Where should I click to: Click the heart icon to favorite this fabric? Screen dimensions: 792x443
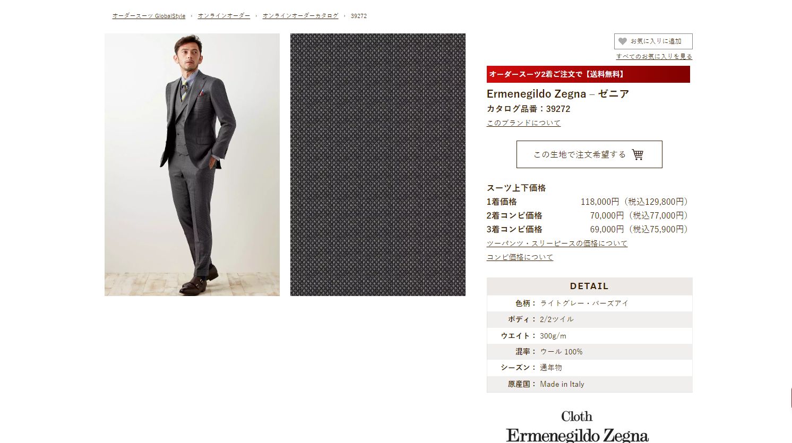pos(623,41)
